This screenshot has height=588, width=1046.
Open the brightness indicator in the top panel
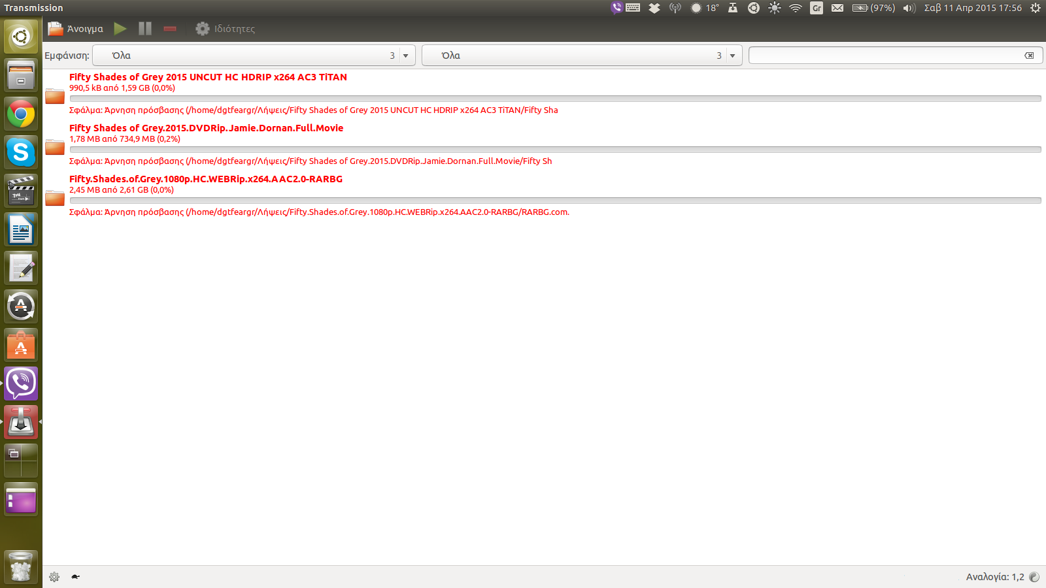[x=775, y=8]
